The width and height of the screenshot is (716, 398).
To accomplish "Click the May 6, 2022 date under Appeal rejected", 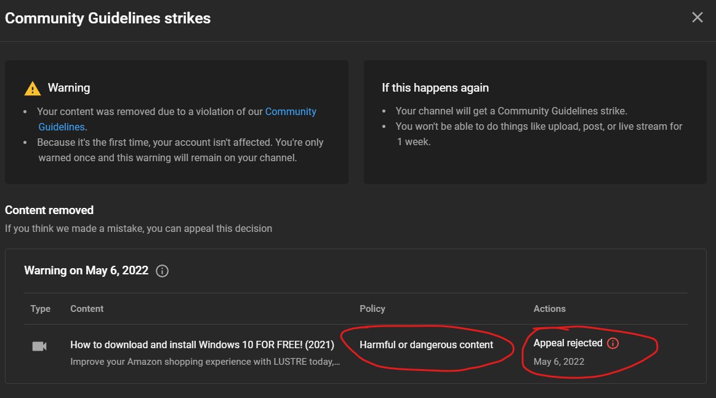I will 558,362.
